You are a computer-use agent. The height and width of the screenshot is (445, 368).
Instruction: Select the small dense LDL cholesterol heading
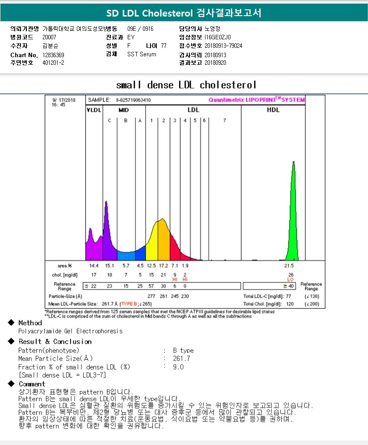(186, 85)
